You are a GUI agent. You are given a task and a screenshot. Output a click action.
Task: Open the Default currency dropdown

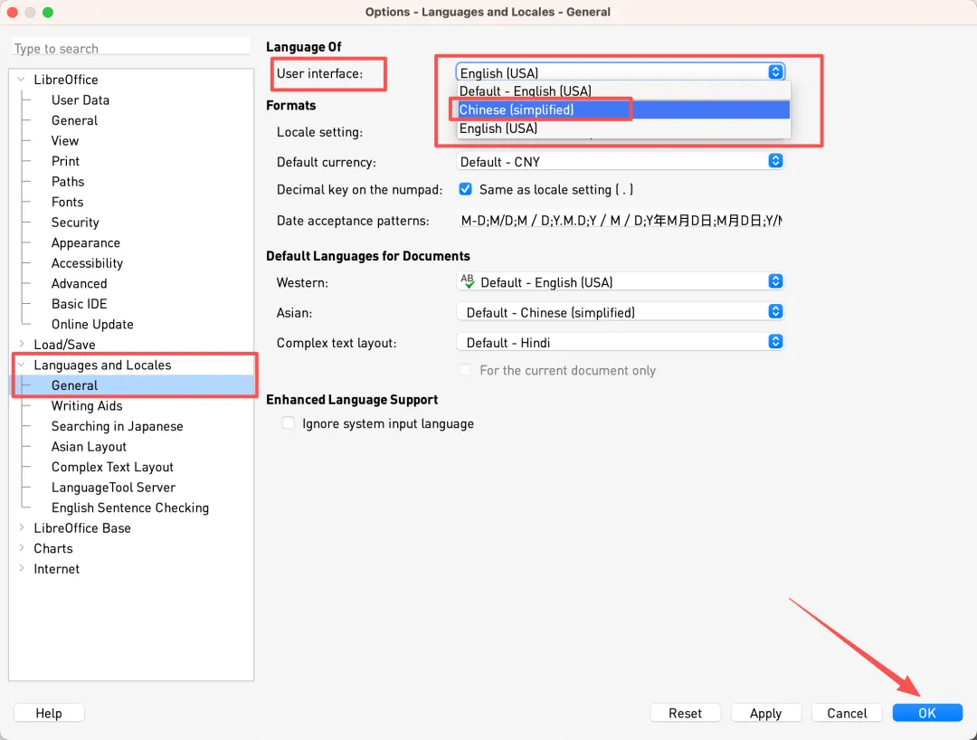(620, 161)
